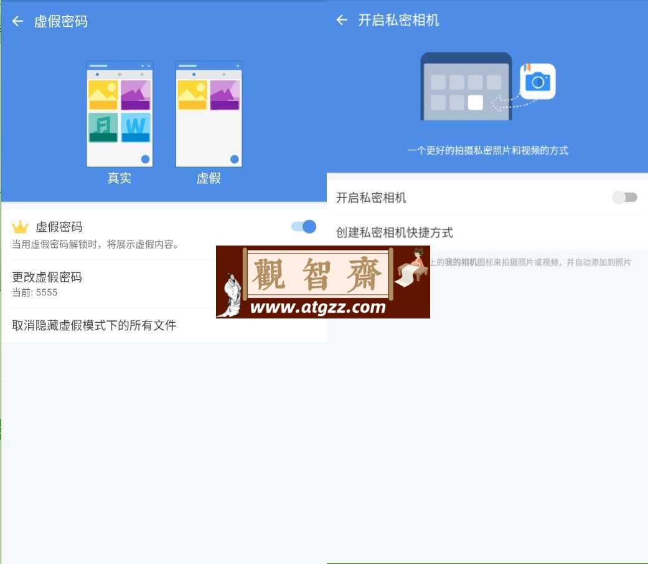Select the 虚假 phone preview
The image size is (648, 564).
(209, 114)
